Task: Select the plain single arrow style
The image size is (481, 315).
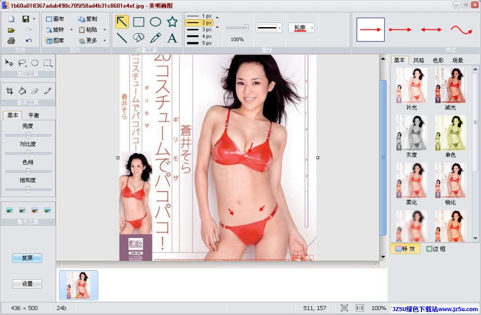Action: coord(370,29)
